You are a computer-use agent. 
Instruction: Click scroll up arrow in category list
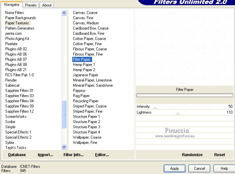click(64, 13)
